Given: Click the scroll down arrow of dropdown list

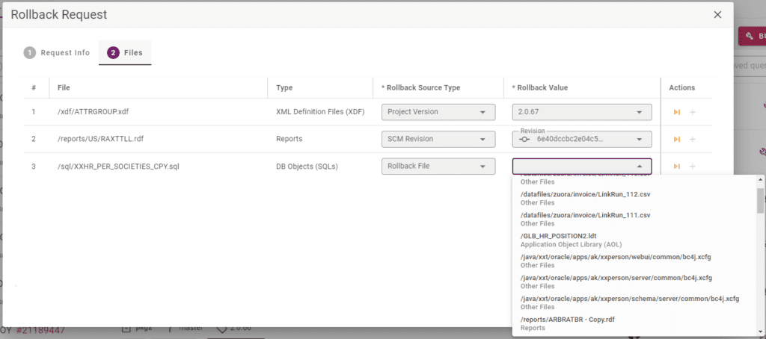Looking at the screenshot, I should pyautogui.click(x=761, y=332).
